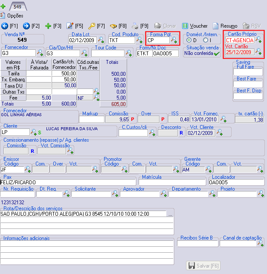Open lookup beside the NF fee code

[x=96, y=98]
